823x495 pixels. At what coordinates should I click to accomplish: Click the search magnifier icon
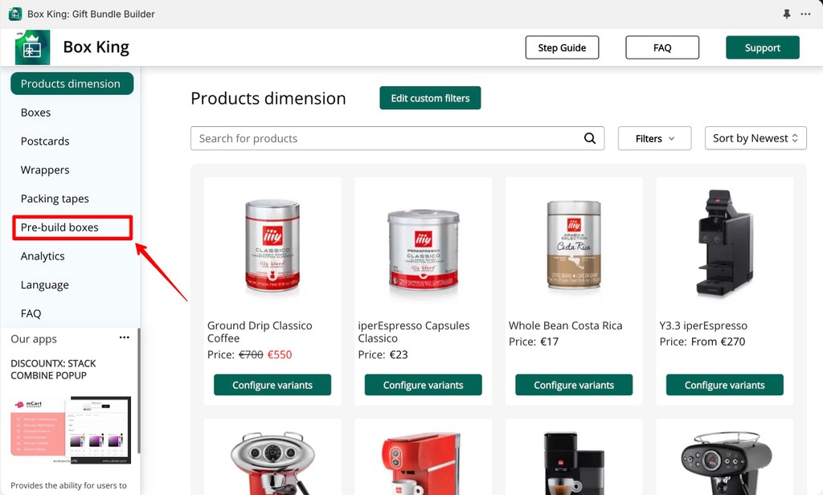tap(590, 138)
